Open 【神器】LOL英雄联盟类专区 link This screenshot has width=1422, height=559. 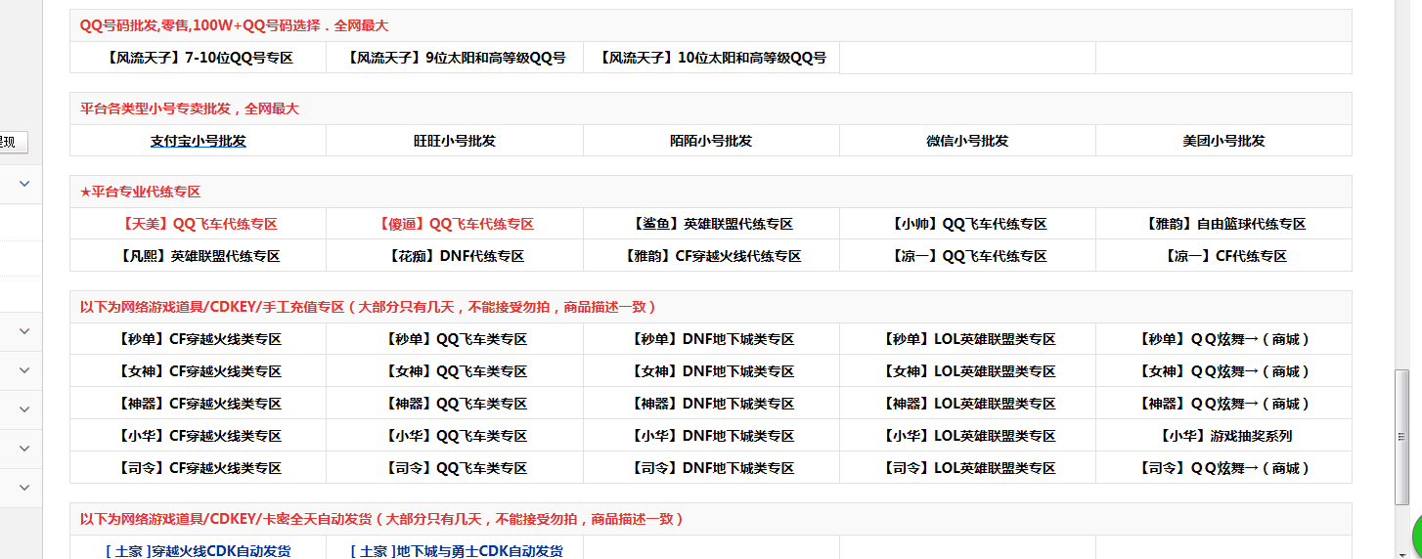coord(967,404)
